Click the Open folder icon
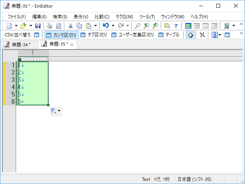This screenshot has height=184, width=245. 23,26
